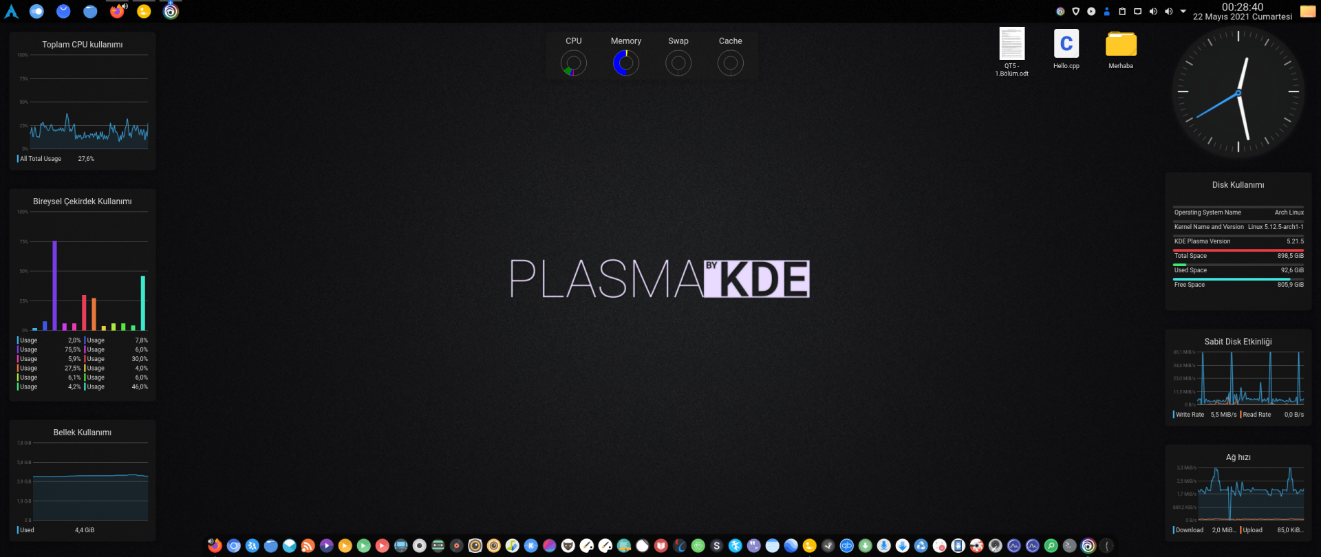Open the blue folder file manager in dock

271,545
